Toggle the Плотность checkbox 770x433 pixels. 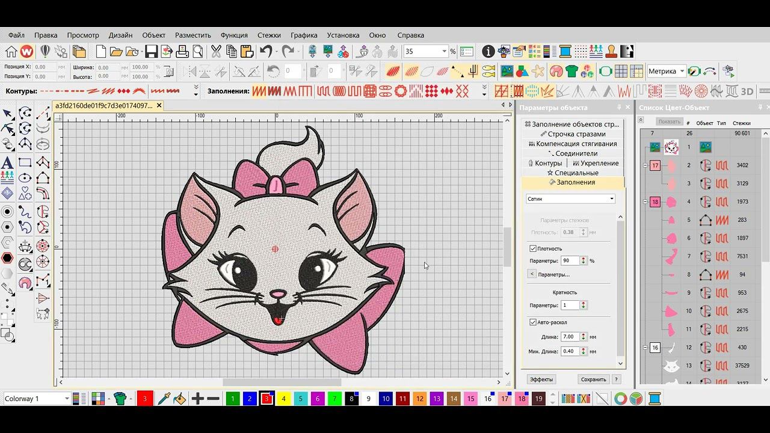point(533,248)
